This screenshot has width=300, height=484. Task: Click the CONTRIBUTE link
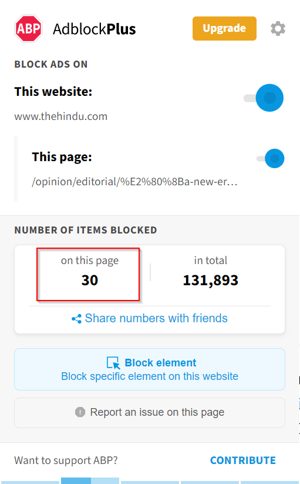pos(243,460)
